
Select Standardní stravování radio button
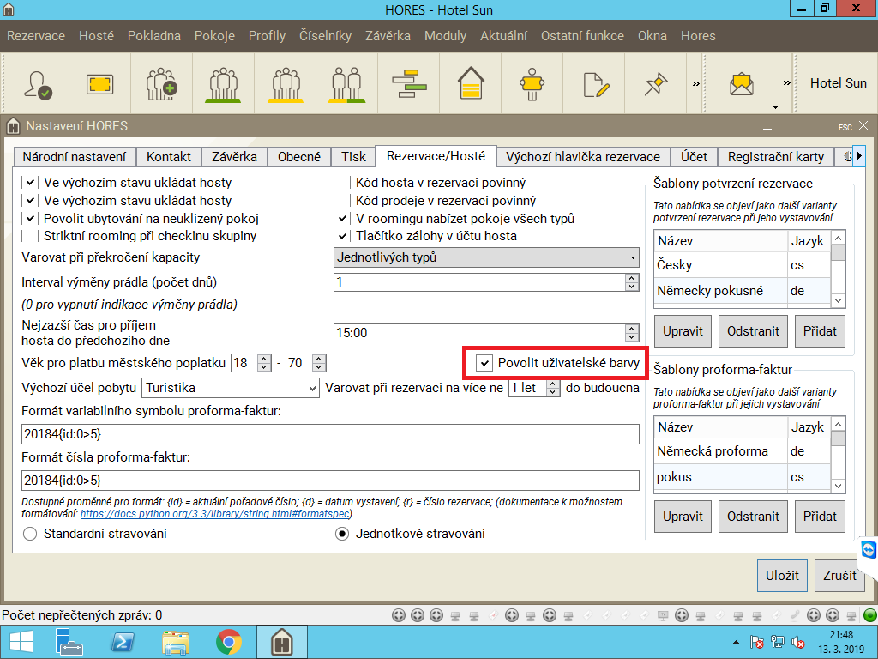coord(31,534)
